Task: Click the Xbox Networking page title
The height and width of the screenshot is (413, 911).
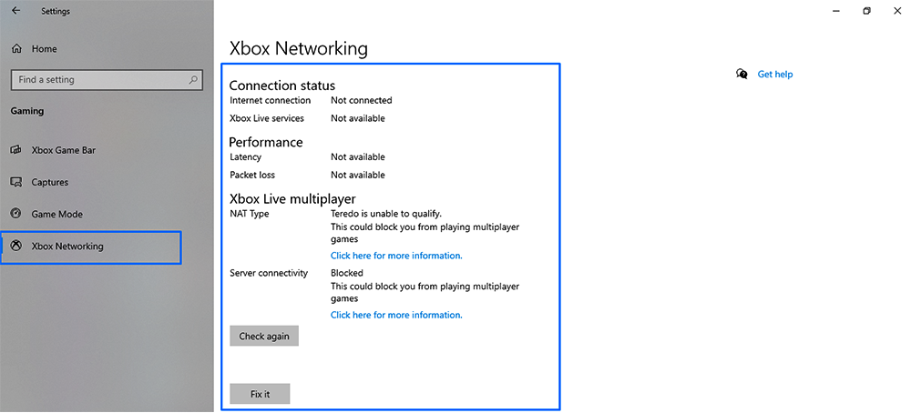Action: point(299,49)
